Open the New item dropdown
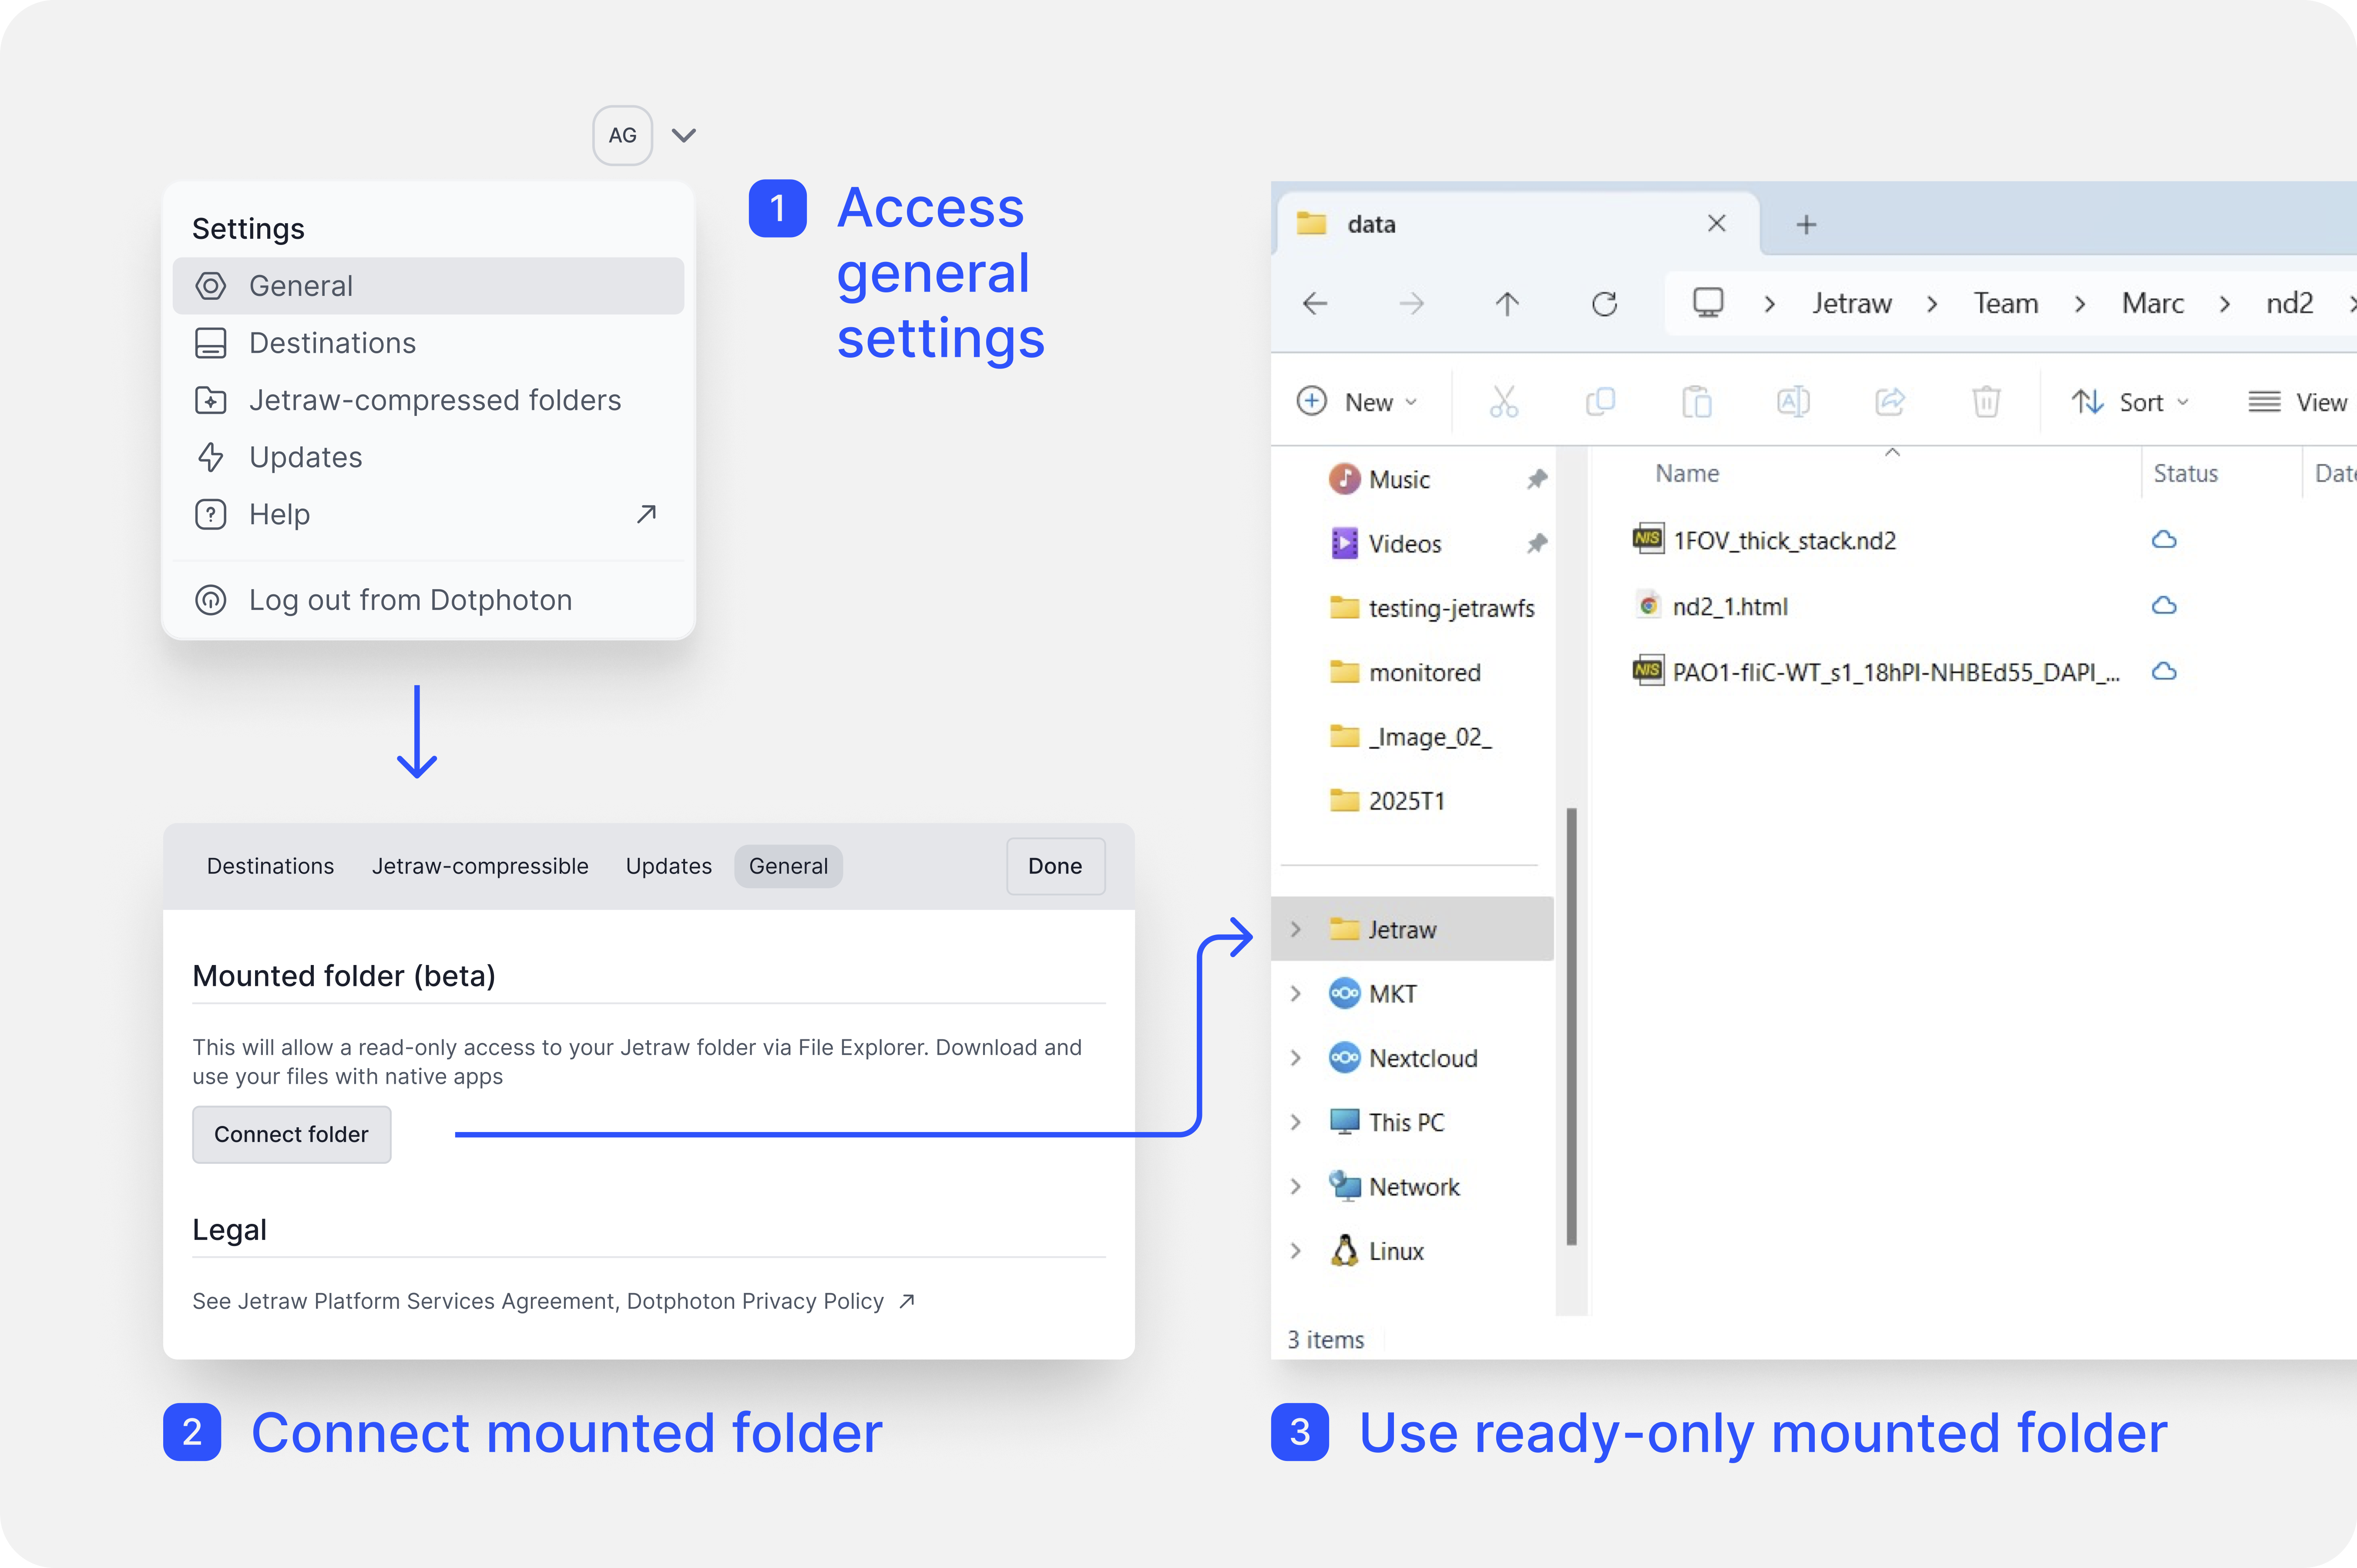Image resolution: width=2357 pixels, height=1568 pixels. coord(1357,402)
